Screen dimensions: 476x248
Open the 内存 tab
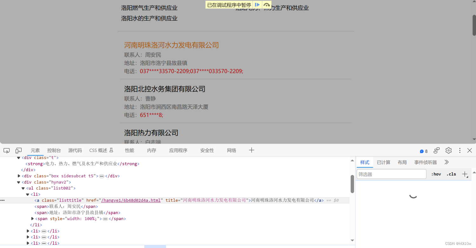coord(152,150)
